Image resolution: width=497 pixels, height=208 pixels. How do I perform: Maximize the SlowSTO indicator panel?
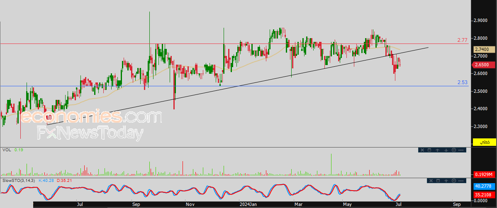(438, 181)
